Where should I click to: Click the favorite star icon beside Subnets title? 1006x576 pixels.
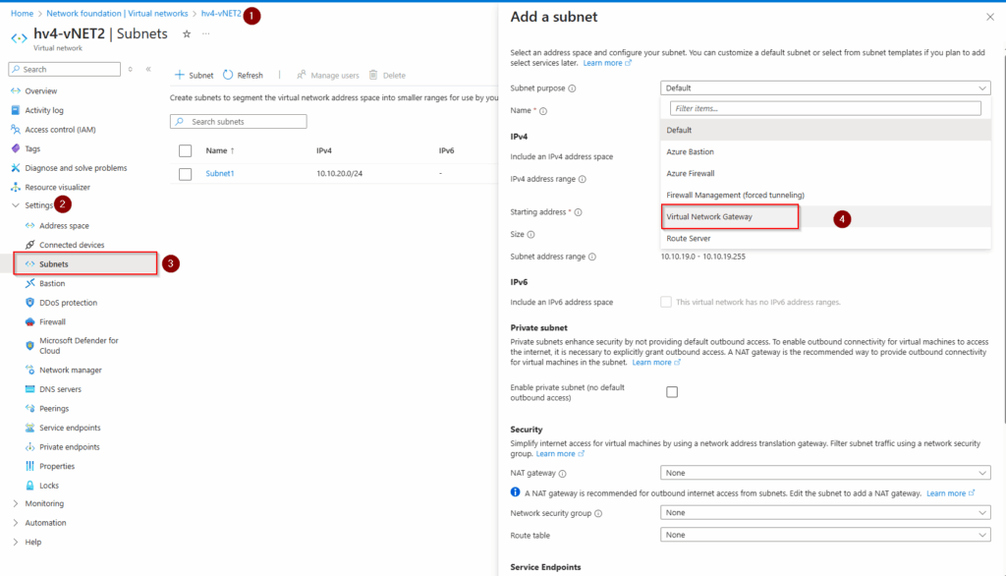point(187,34)
